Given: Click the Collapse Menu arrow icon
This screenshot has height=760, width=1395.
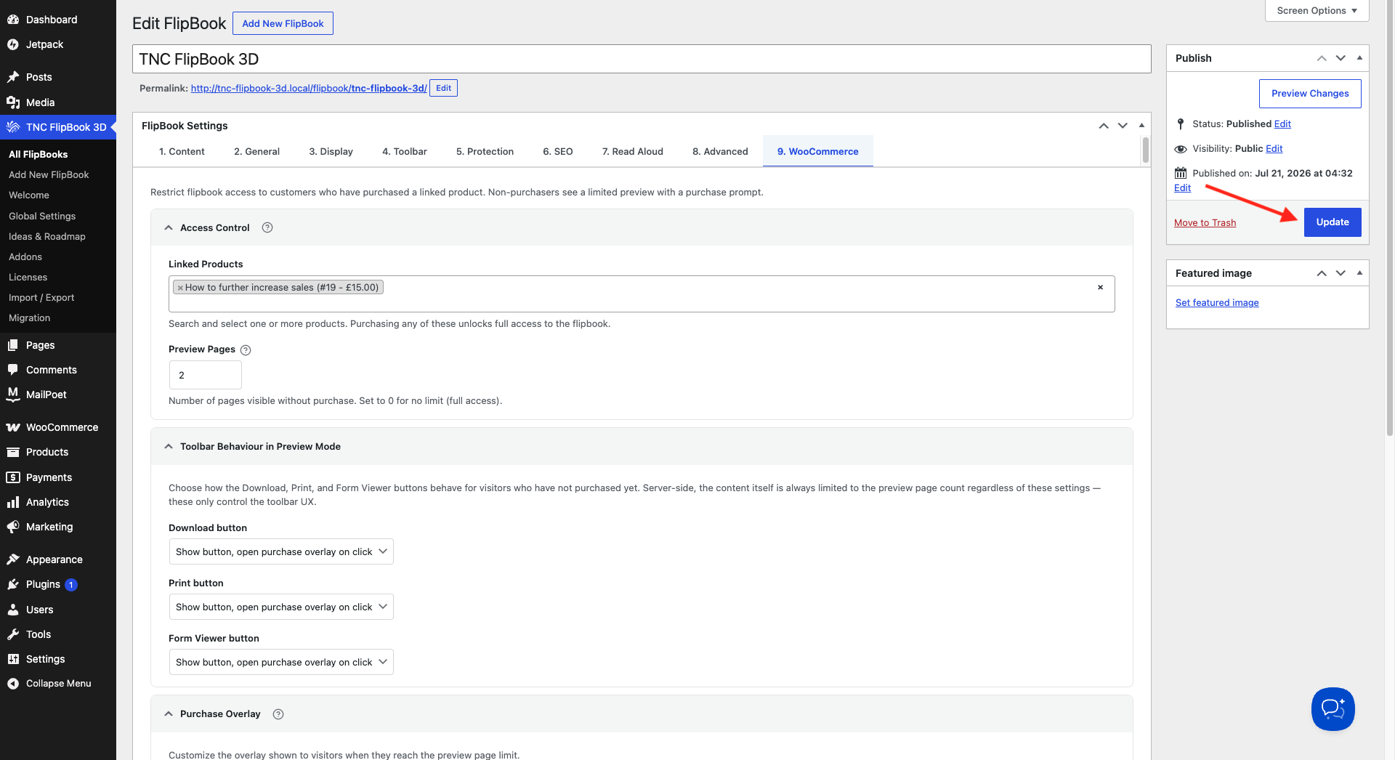Looking at the screenshot, I should (x=13, y=684).
